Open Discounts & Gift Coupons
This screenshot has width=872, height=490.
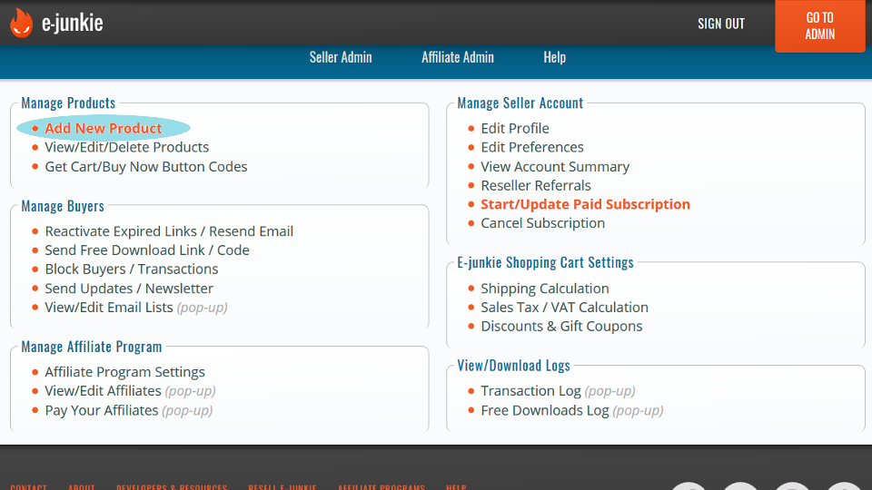coord(561,327)
